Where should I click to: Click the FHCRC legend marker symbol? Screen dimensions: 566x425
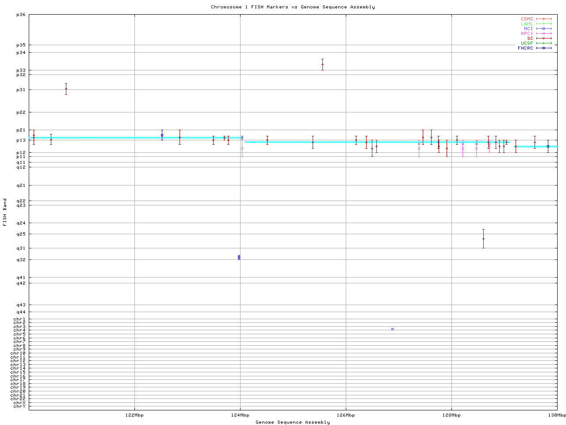[x=543, y=48]
